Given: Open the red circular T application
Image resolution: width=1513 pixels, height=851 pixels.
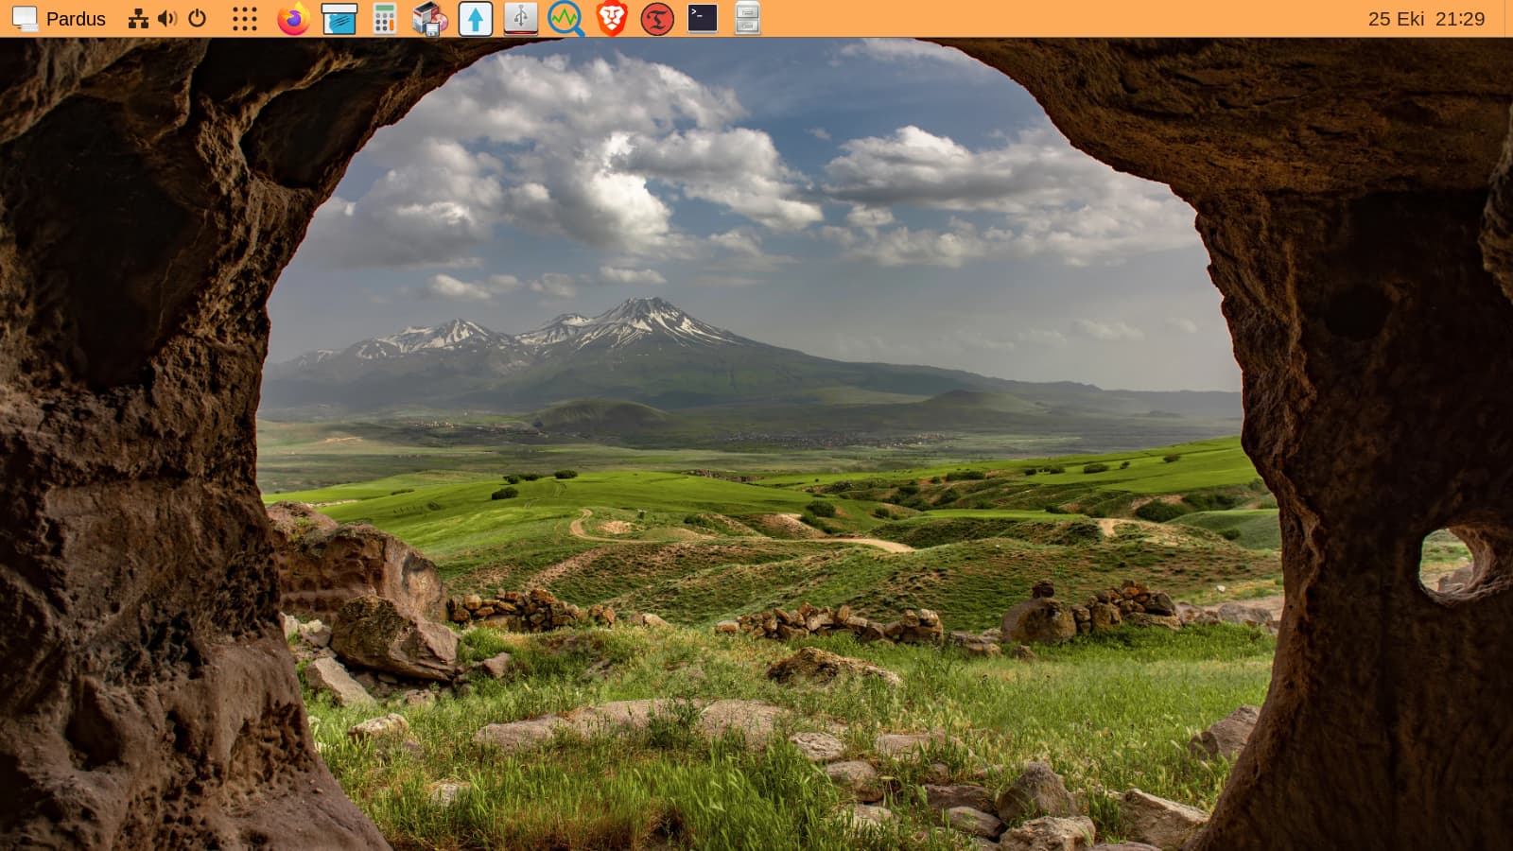Looking at the screenshot, I should coord(656,19).
